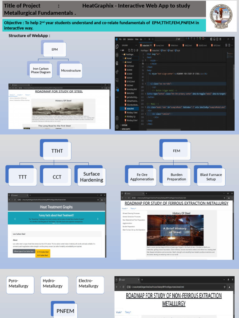The width and height of the screenshot is (239, 318).
Task: Click 'head' breadcrumb in VS Code editor
Action: 171,50
